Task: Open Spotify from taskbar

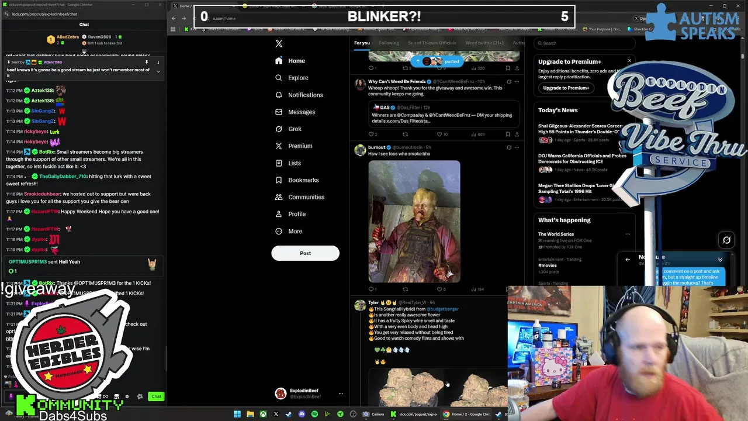Action: 314,414
